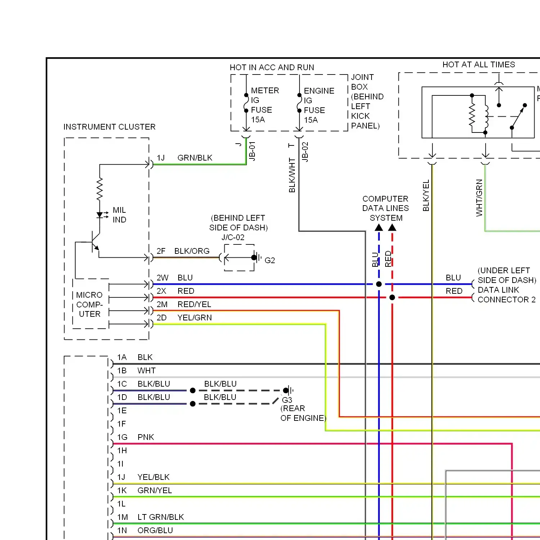Click the "HOT AT ALL TIMES" heading
540x540 pixels.
pyautogui.click(x=478, y=64)
